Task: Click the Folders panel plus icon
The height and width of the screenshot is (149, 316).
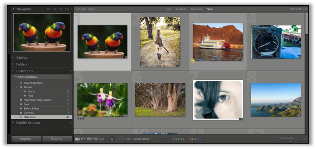Action: [x=71, y=64]
